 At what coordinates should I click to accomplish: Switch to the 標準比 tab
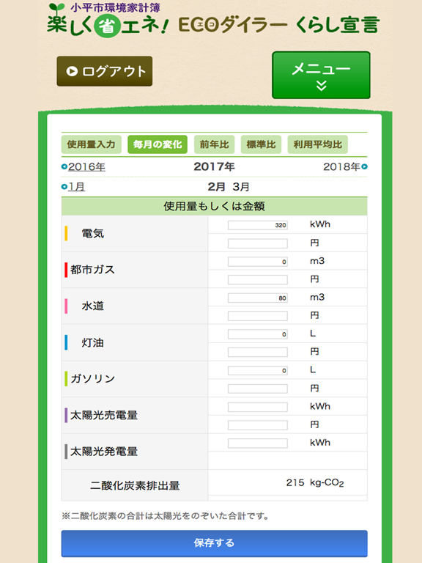click(x=261, y=144)
